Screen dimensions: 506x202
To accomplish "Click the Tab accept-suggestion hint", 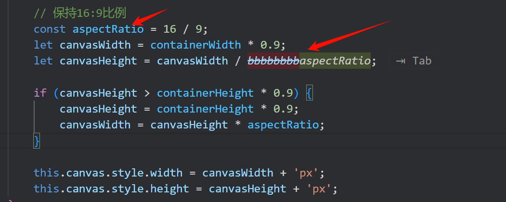I will (413, 61).
